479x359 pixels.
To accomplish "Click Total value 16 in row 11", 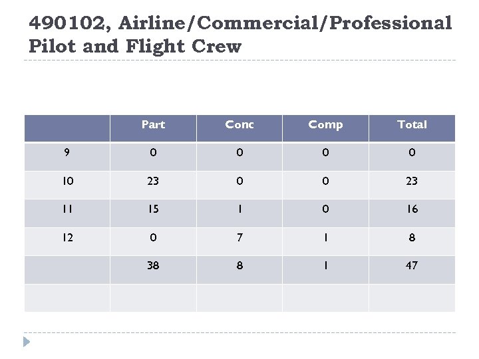I will [412, 209].
